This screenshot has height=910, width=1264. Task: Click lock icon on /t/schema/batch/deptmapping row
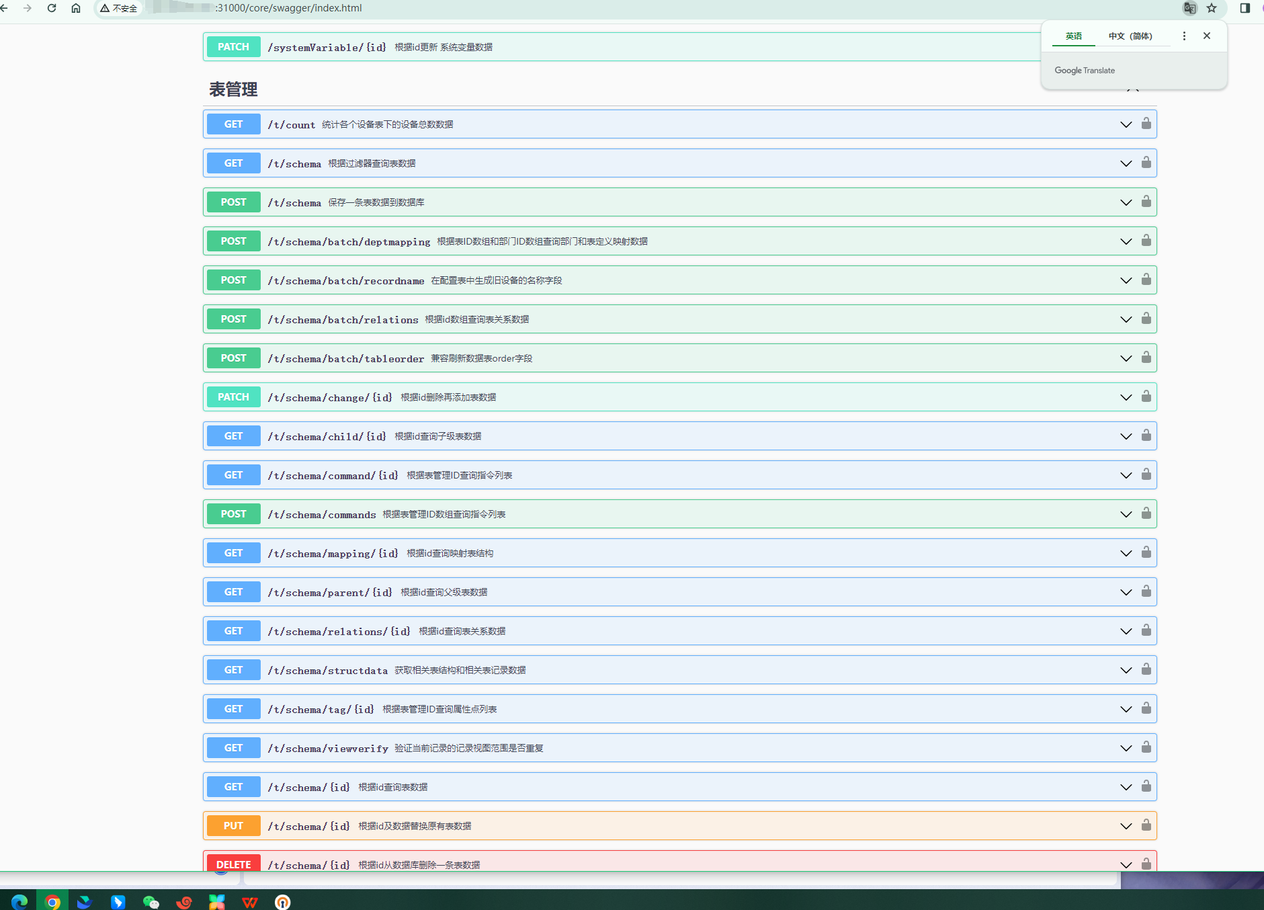tap(1146, 241)
